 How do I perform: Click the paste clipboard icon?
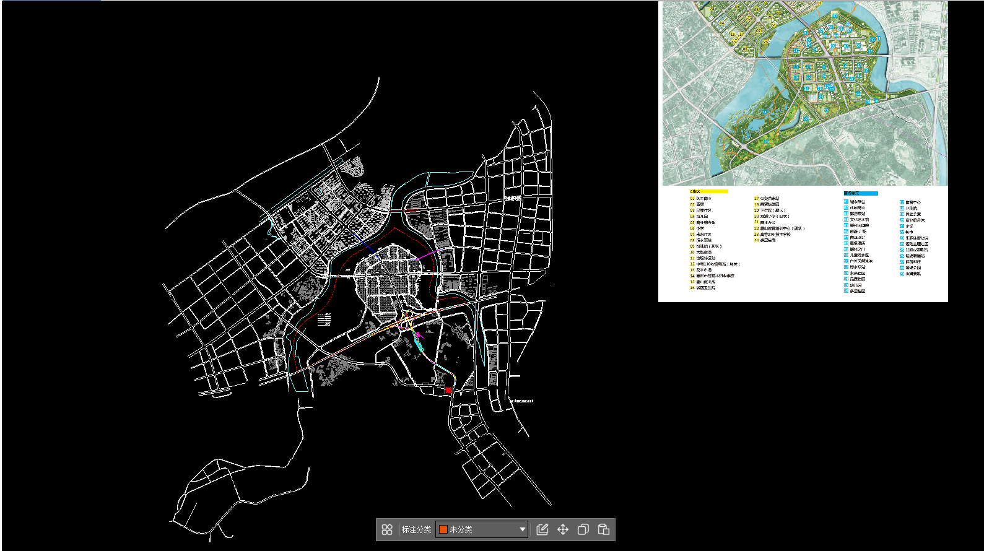tap(604, 529)
